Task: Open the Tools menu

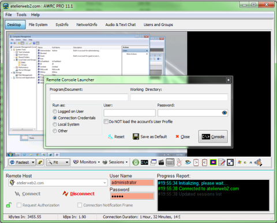Action: click(21, 15)
